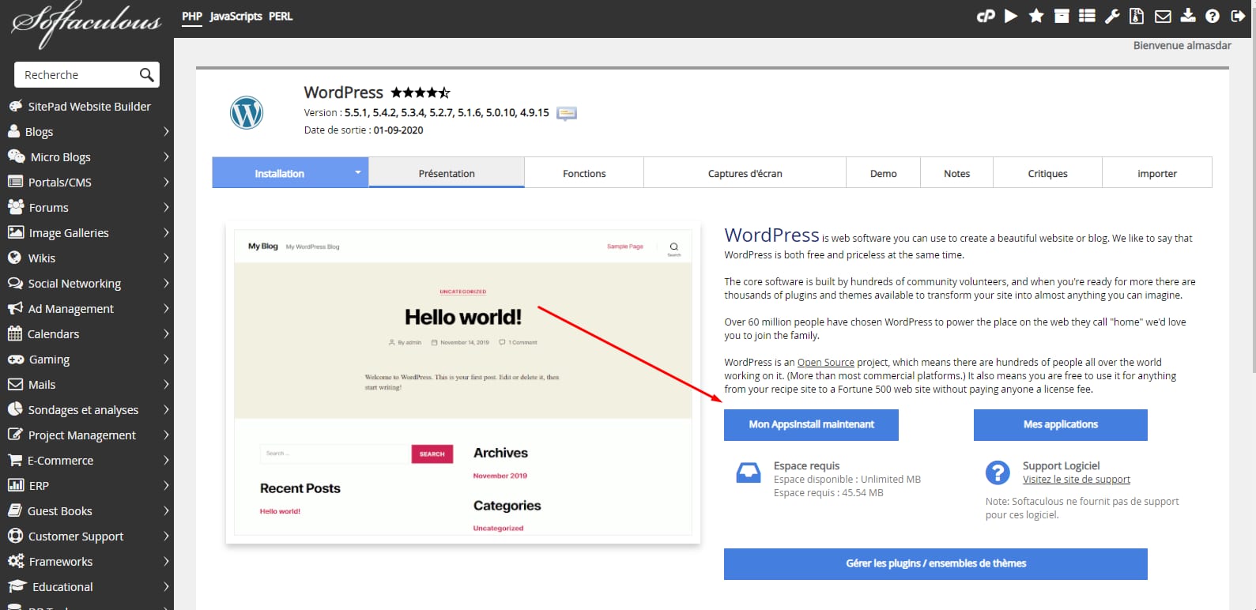
Task: Click the Gaming controller icon
Action: [15, 359]
